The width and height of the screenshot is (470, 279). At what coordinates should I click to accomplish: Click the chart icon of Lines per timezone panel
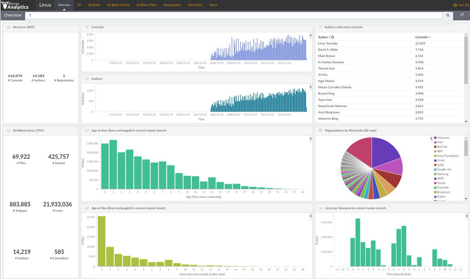point(320,208)
